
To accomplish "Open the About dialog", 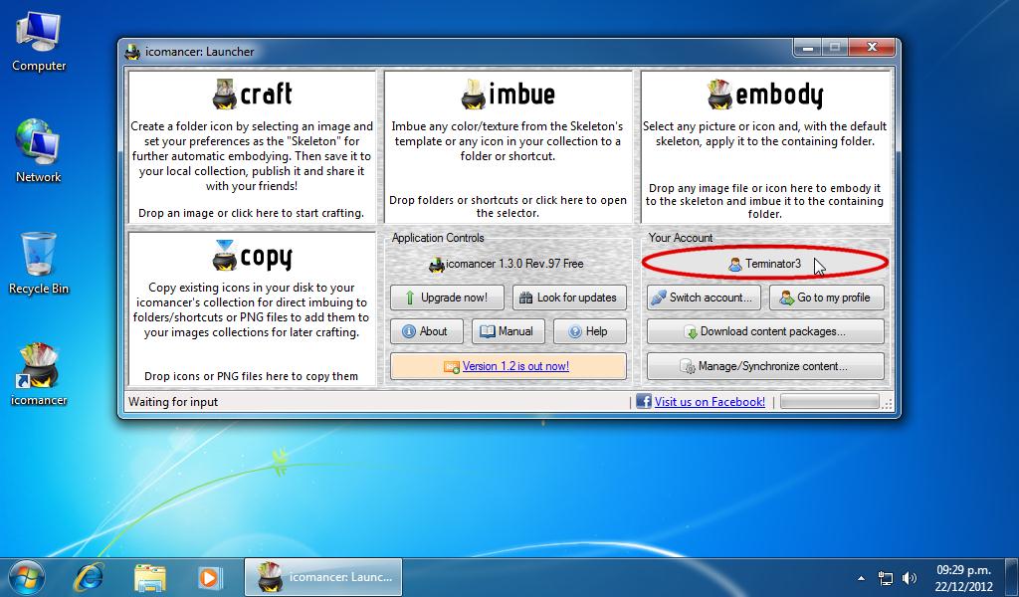I will tap(426, 331).
